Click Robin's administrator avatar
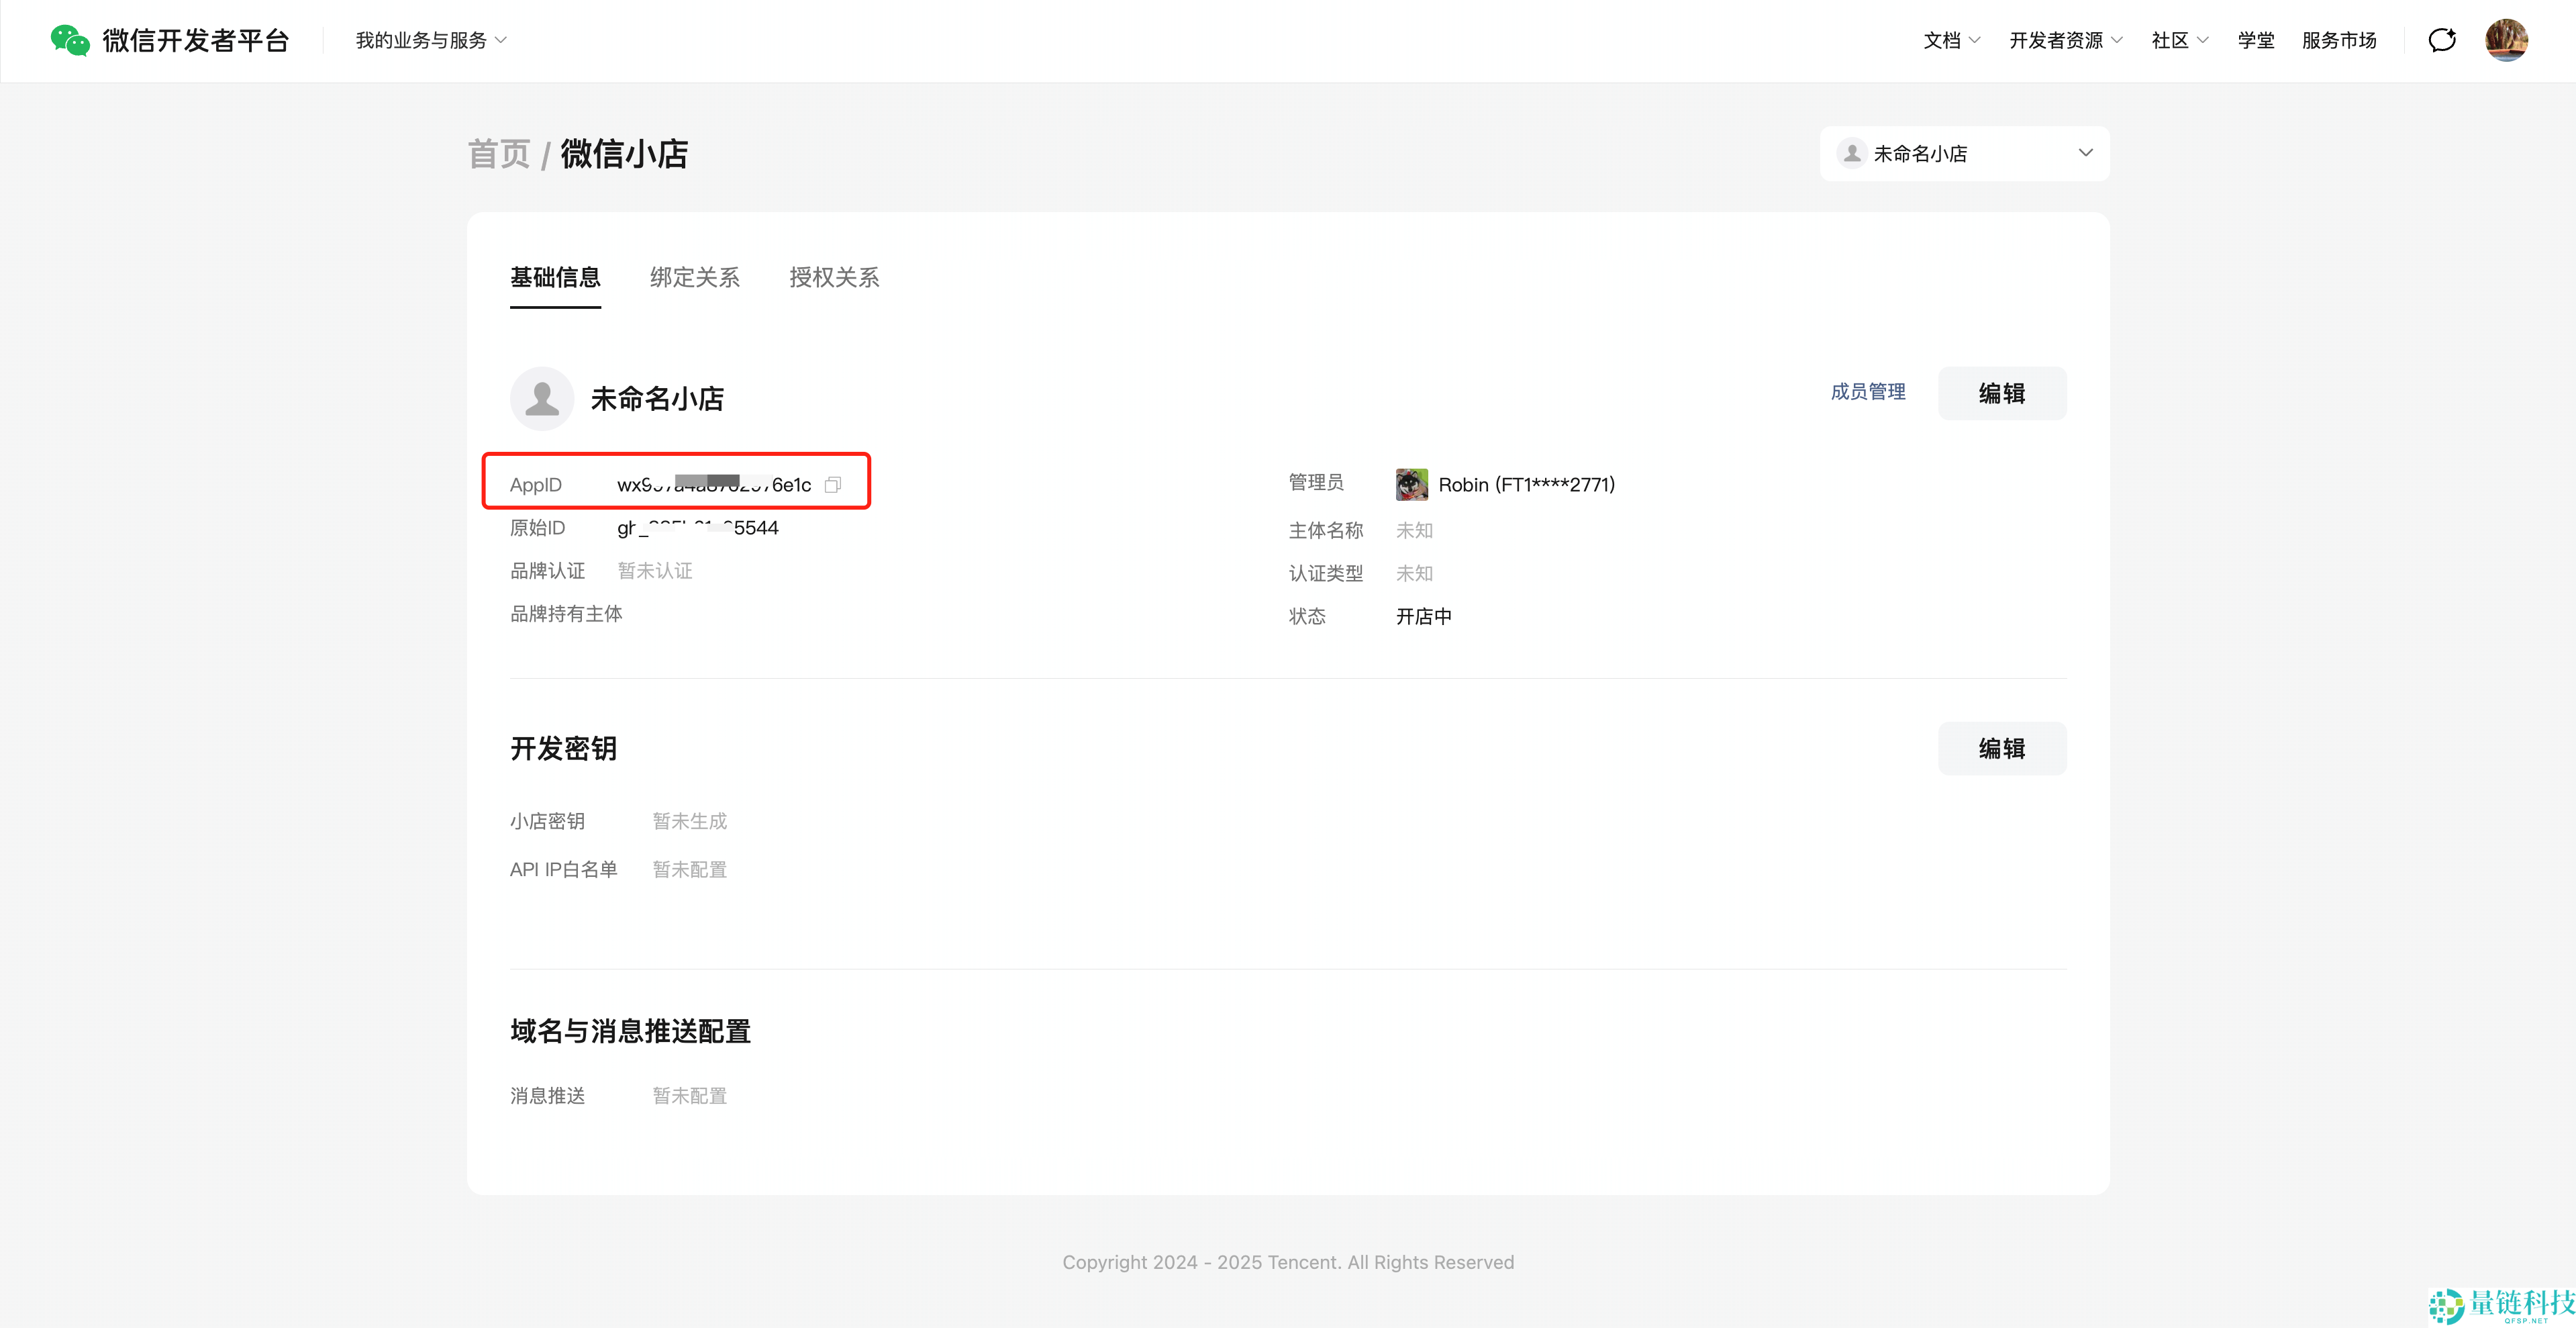2576x1328 pixels. (x=1411, y=485)
